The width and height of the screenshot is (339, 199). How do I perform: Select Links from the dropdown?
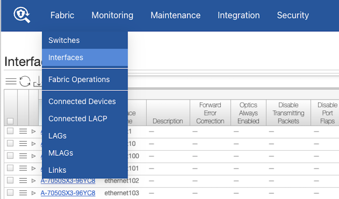[85, 170]
